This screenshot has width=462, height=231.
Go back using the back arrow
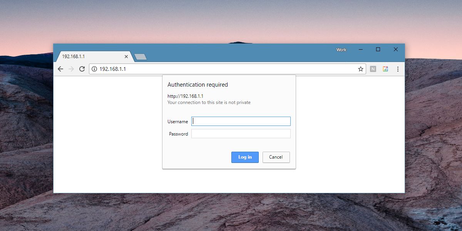click(x=60, y=69)
